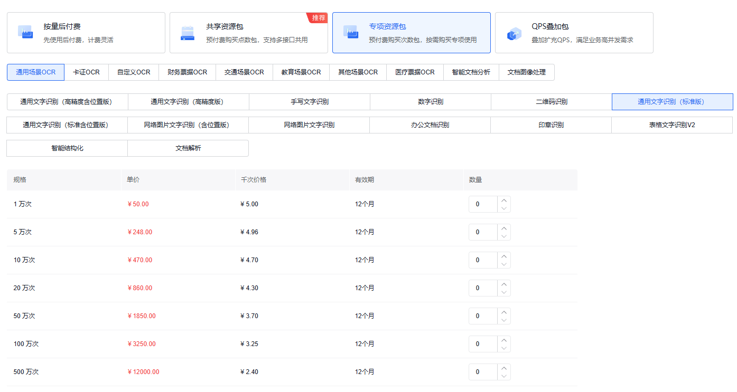Click the QPS叠加包 cube icon

tap(514, 34)
